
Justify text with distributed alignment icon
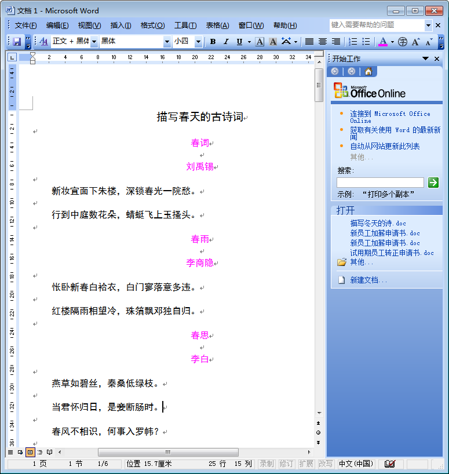309,42
